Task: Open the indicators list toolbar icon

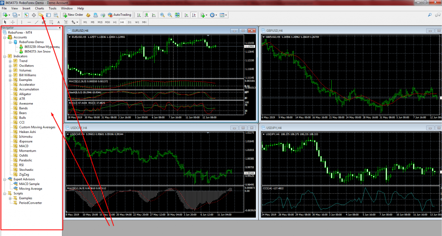Action: (202, 15)
